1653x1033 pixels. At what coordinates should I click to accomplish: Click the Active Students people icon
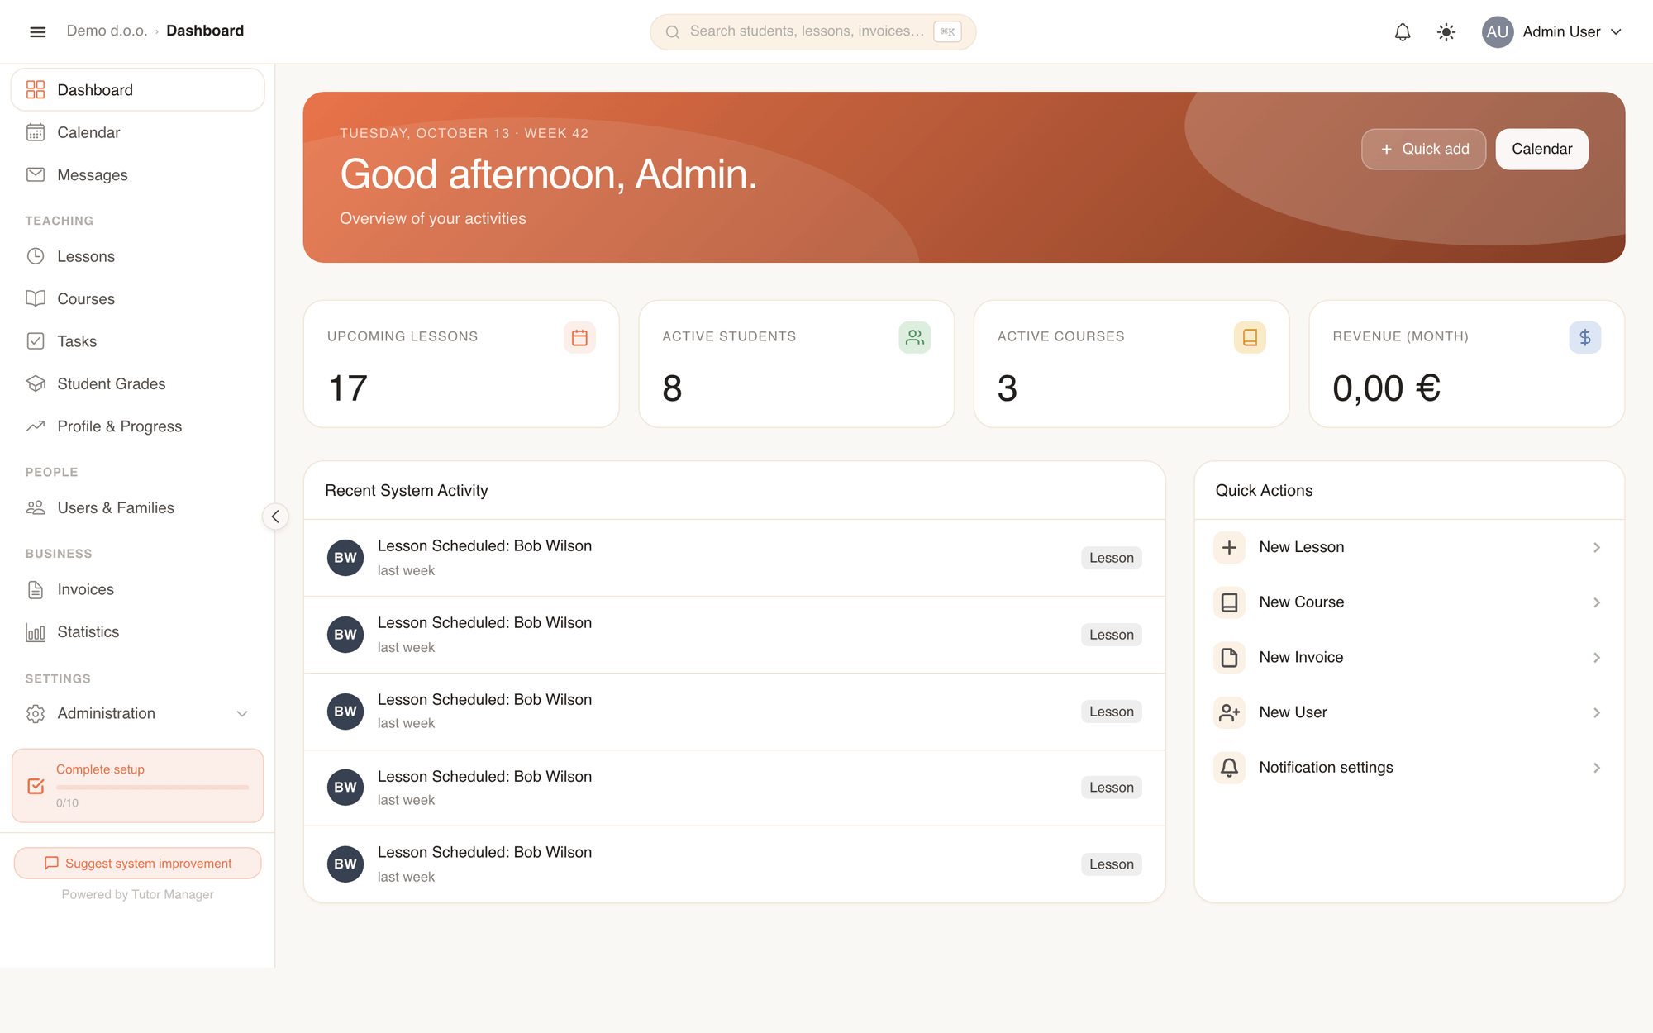915,337
